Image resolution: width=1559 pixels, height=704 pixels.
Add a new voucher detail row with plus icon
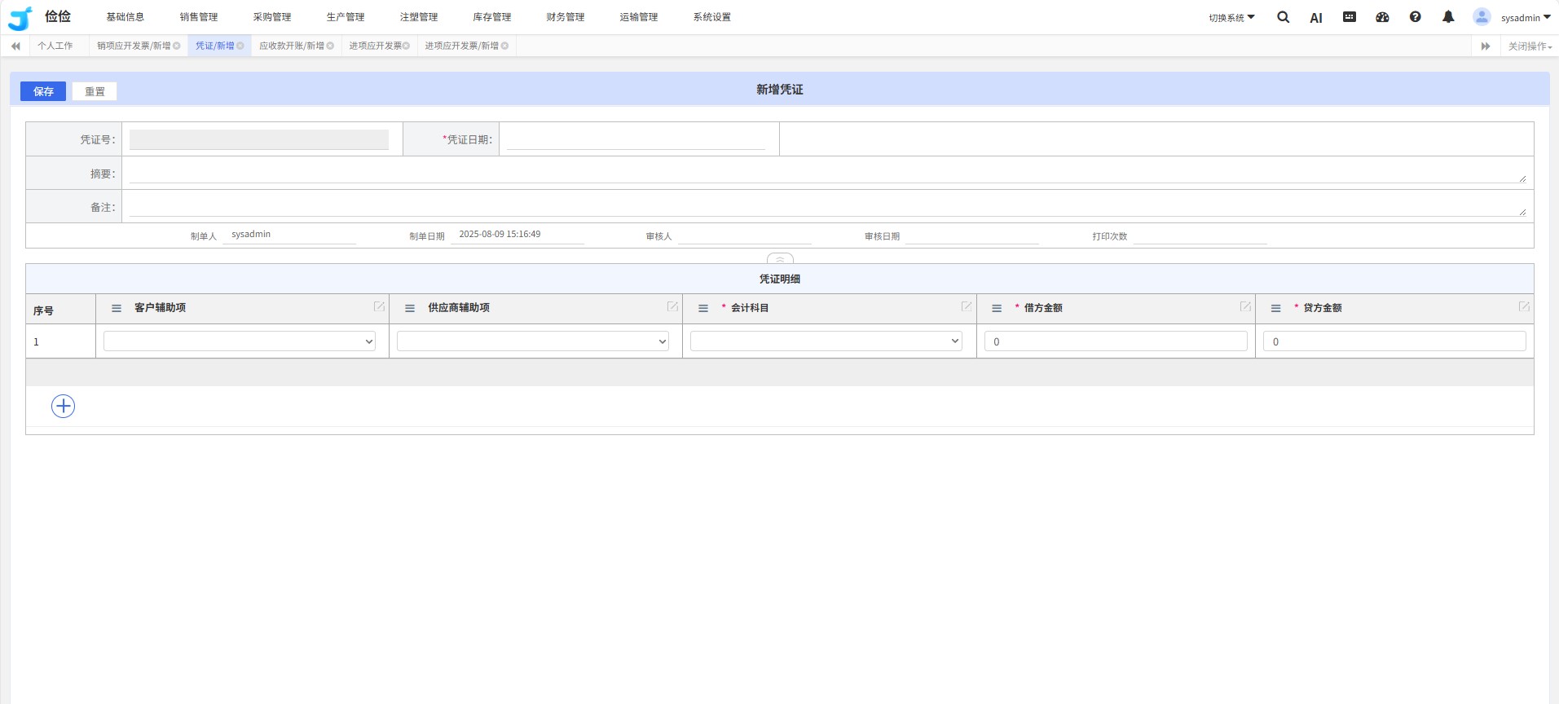coord(63,406)
